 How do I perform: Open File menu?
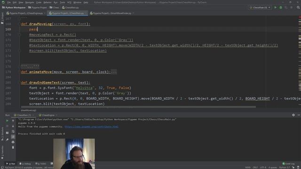pos(9,2)
